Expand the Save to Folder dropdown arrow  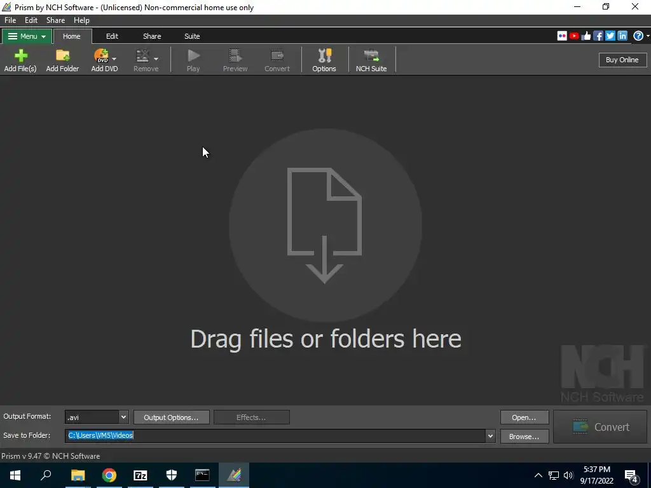click(490, 436)
